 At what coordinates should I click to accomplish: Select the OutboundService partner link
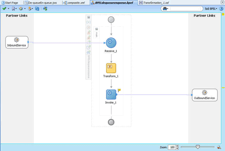pos(204,95)
